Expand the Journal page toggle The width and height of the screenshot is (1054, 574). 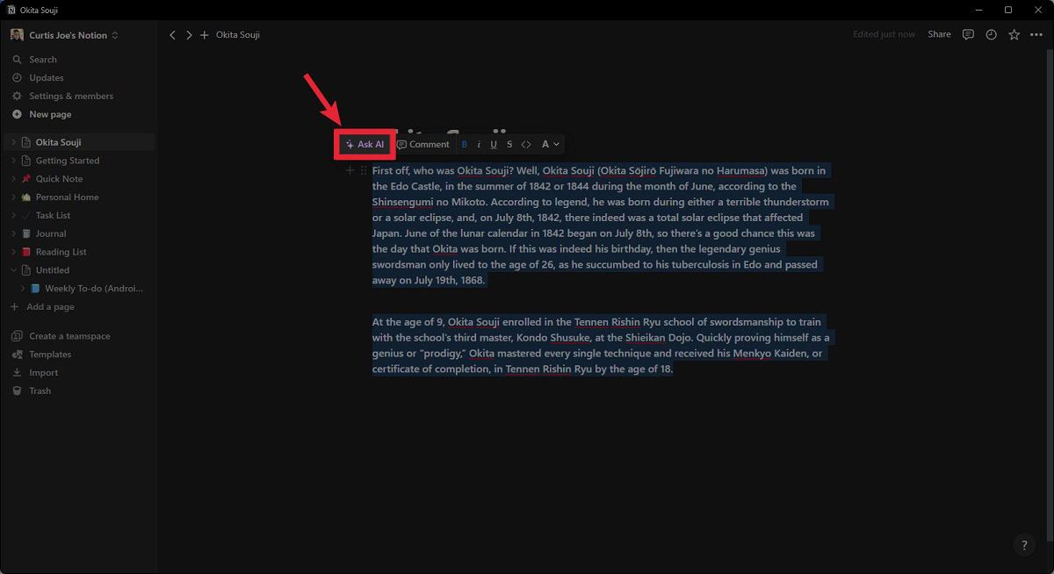coord(14,233)
